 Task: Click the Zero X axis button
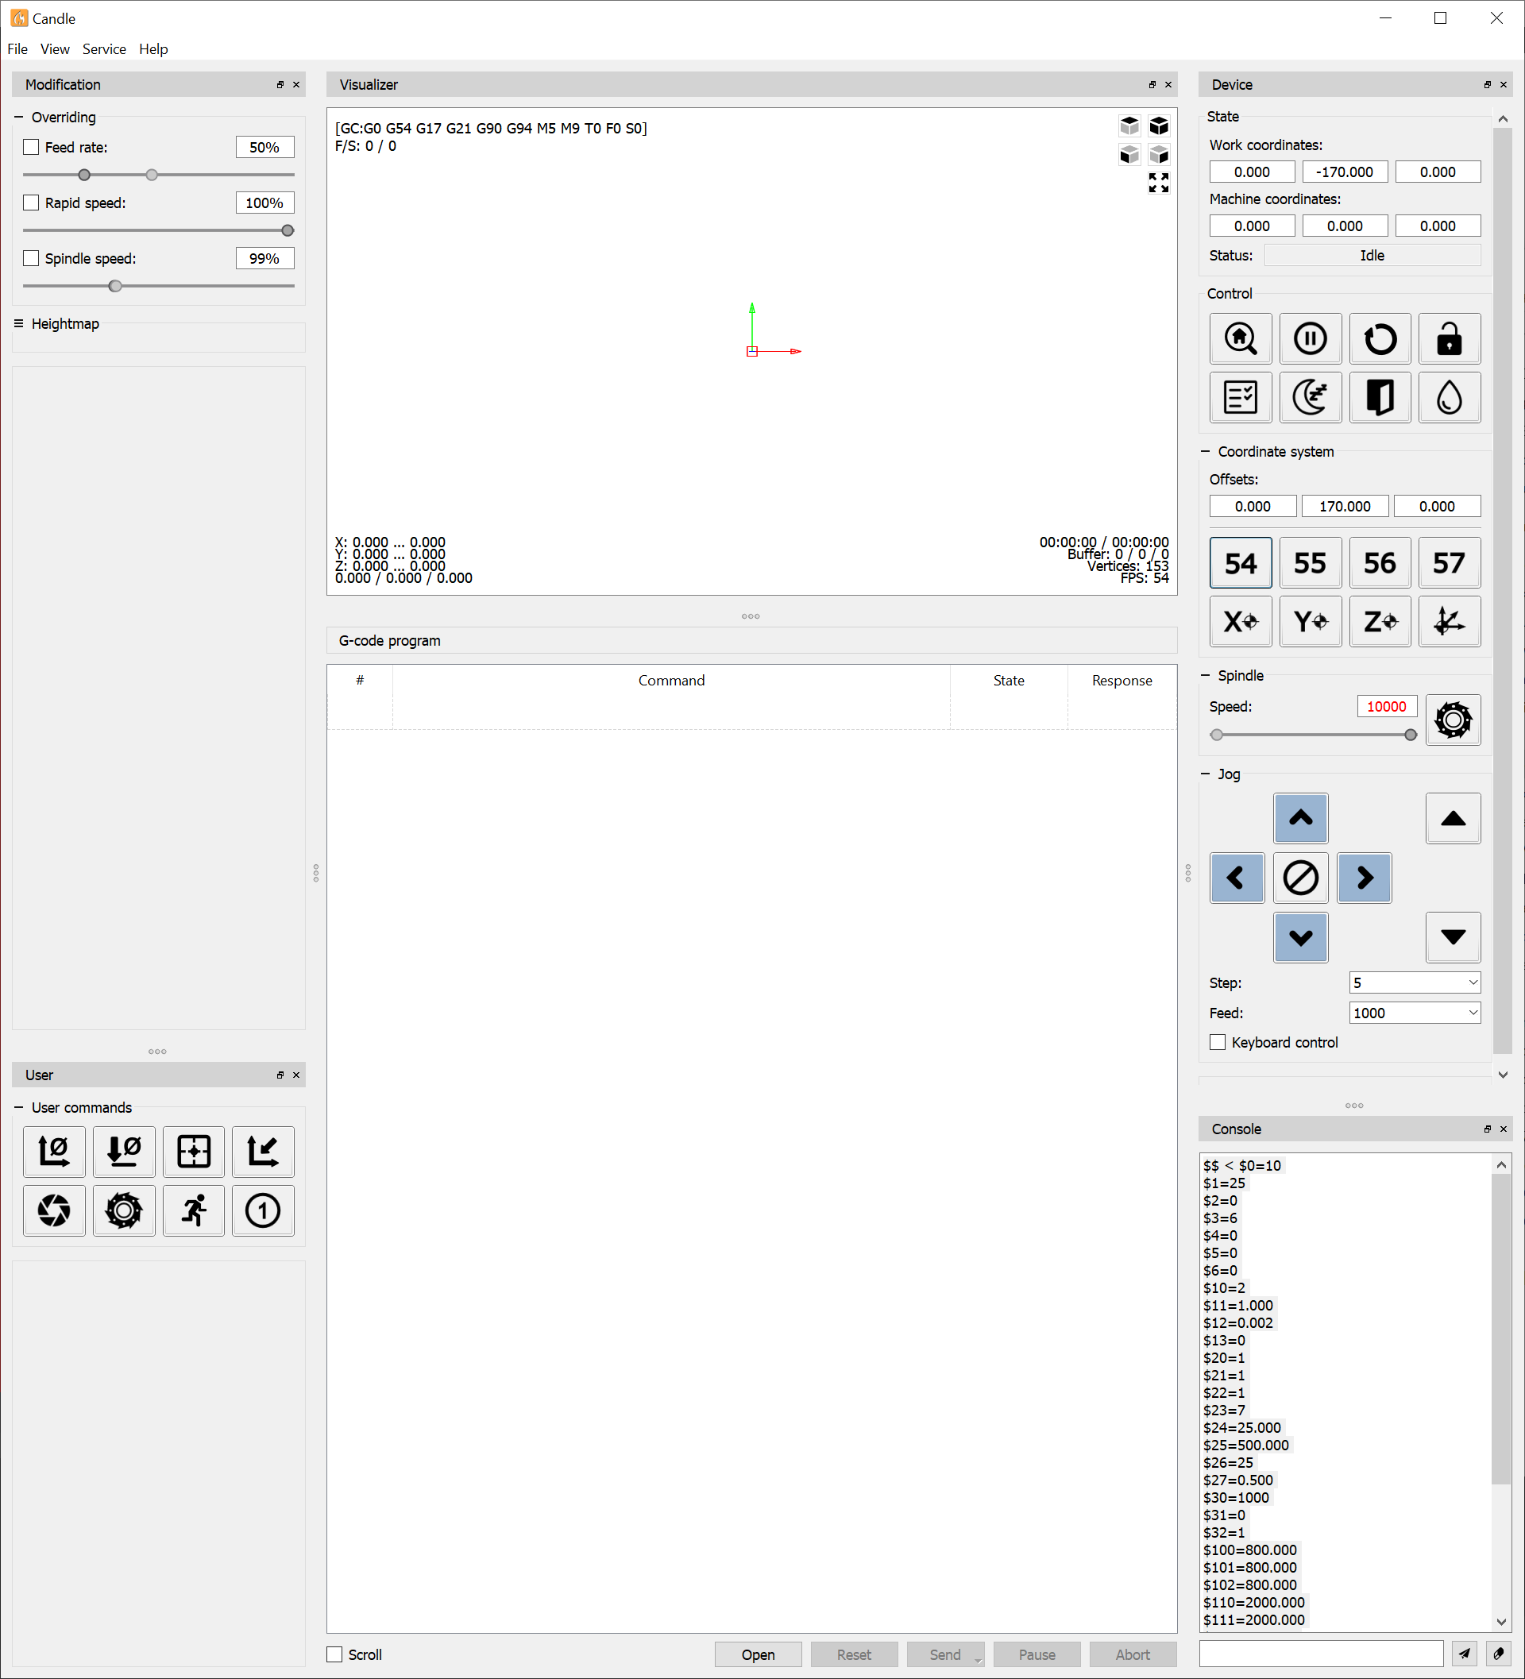point(1240,621)
